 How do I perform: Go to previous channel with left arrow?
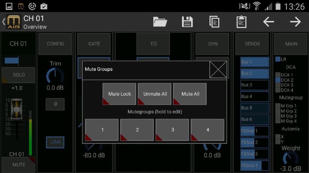coord(268,22)
